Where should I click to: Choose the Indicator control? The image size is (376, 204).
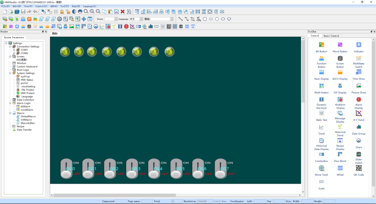tap(359, 47)
